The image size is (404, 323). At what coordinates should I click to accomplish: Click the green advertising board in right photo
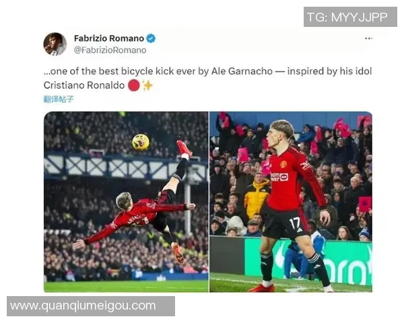point(308,261)
